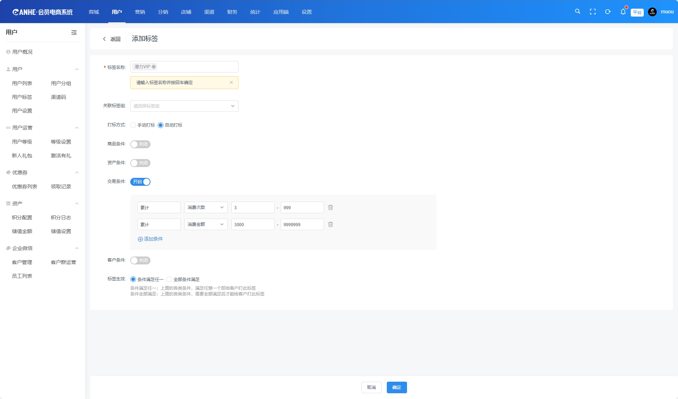
Task: Close the yellow tag name hint
Action: pyautogui.click(x=231, y=83)
